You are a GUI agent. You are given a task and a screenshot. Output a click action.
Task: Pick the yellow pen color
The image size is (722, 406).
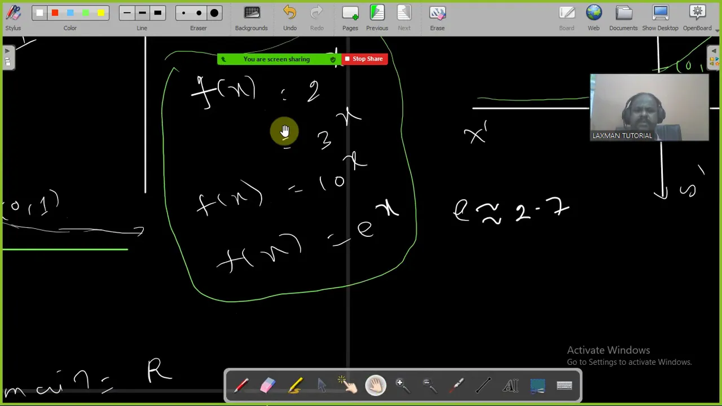pos(100,12)
